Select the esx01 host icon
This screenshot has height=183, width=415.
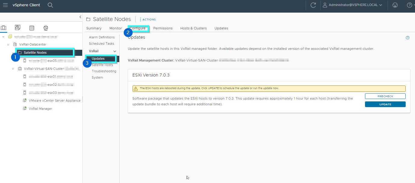point(25,76)
